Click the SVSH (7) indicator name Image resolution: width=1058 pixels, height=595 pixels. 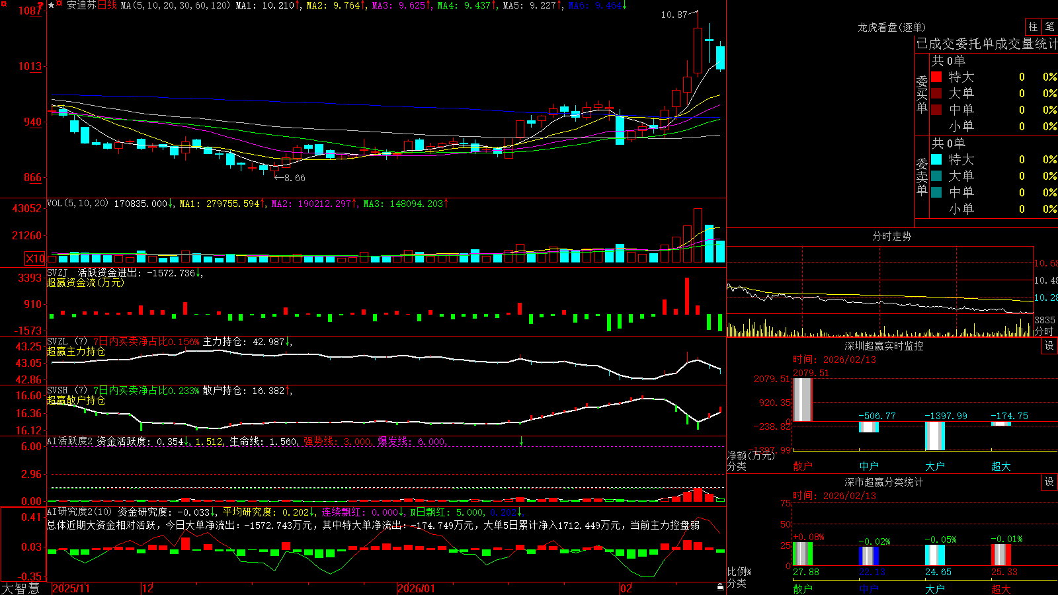[x=67, y=391]
